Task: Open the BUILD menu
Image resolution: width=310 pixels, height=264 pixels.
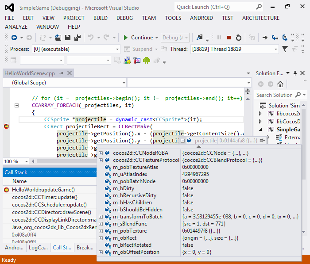Action: tap(101, 18)
